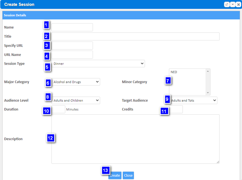Viewport: 242px width, 180px height.
Task: Click the Title input field
Action: [x=135, y=36]
